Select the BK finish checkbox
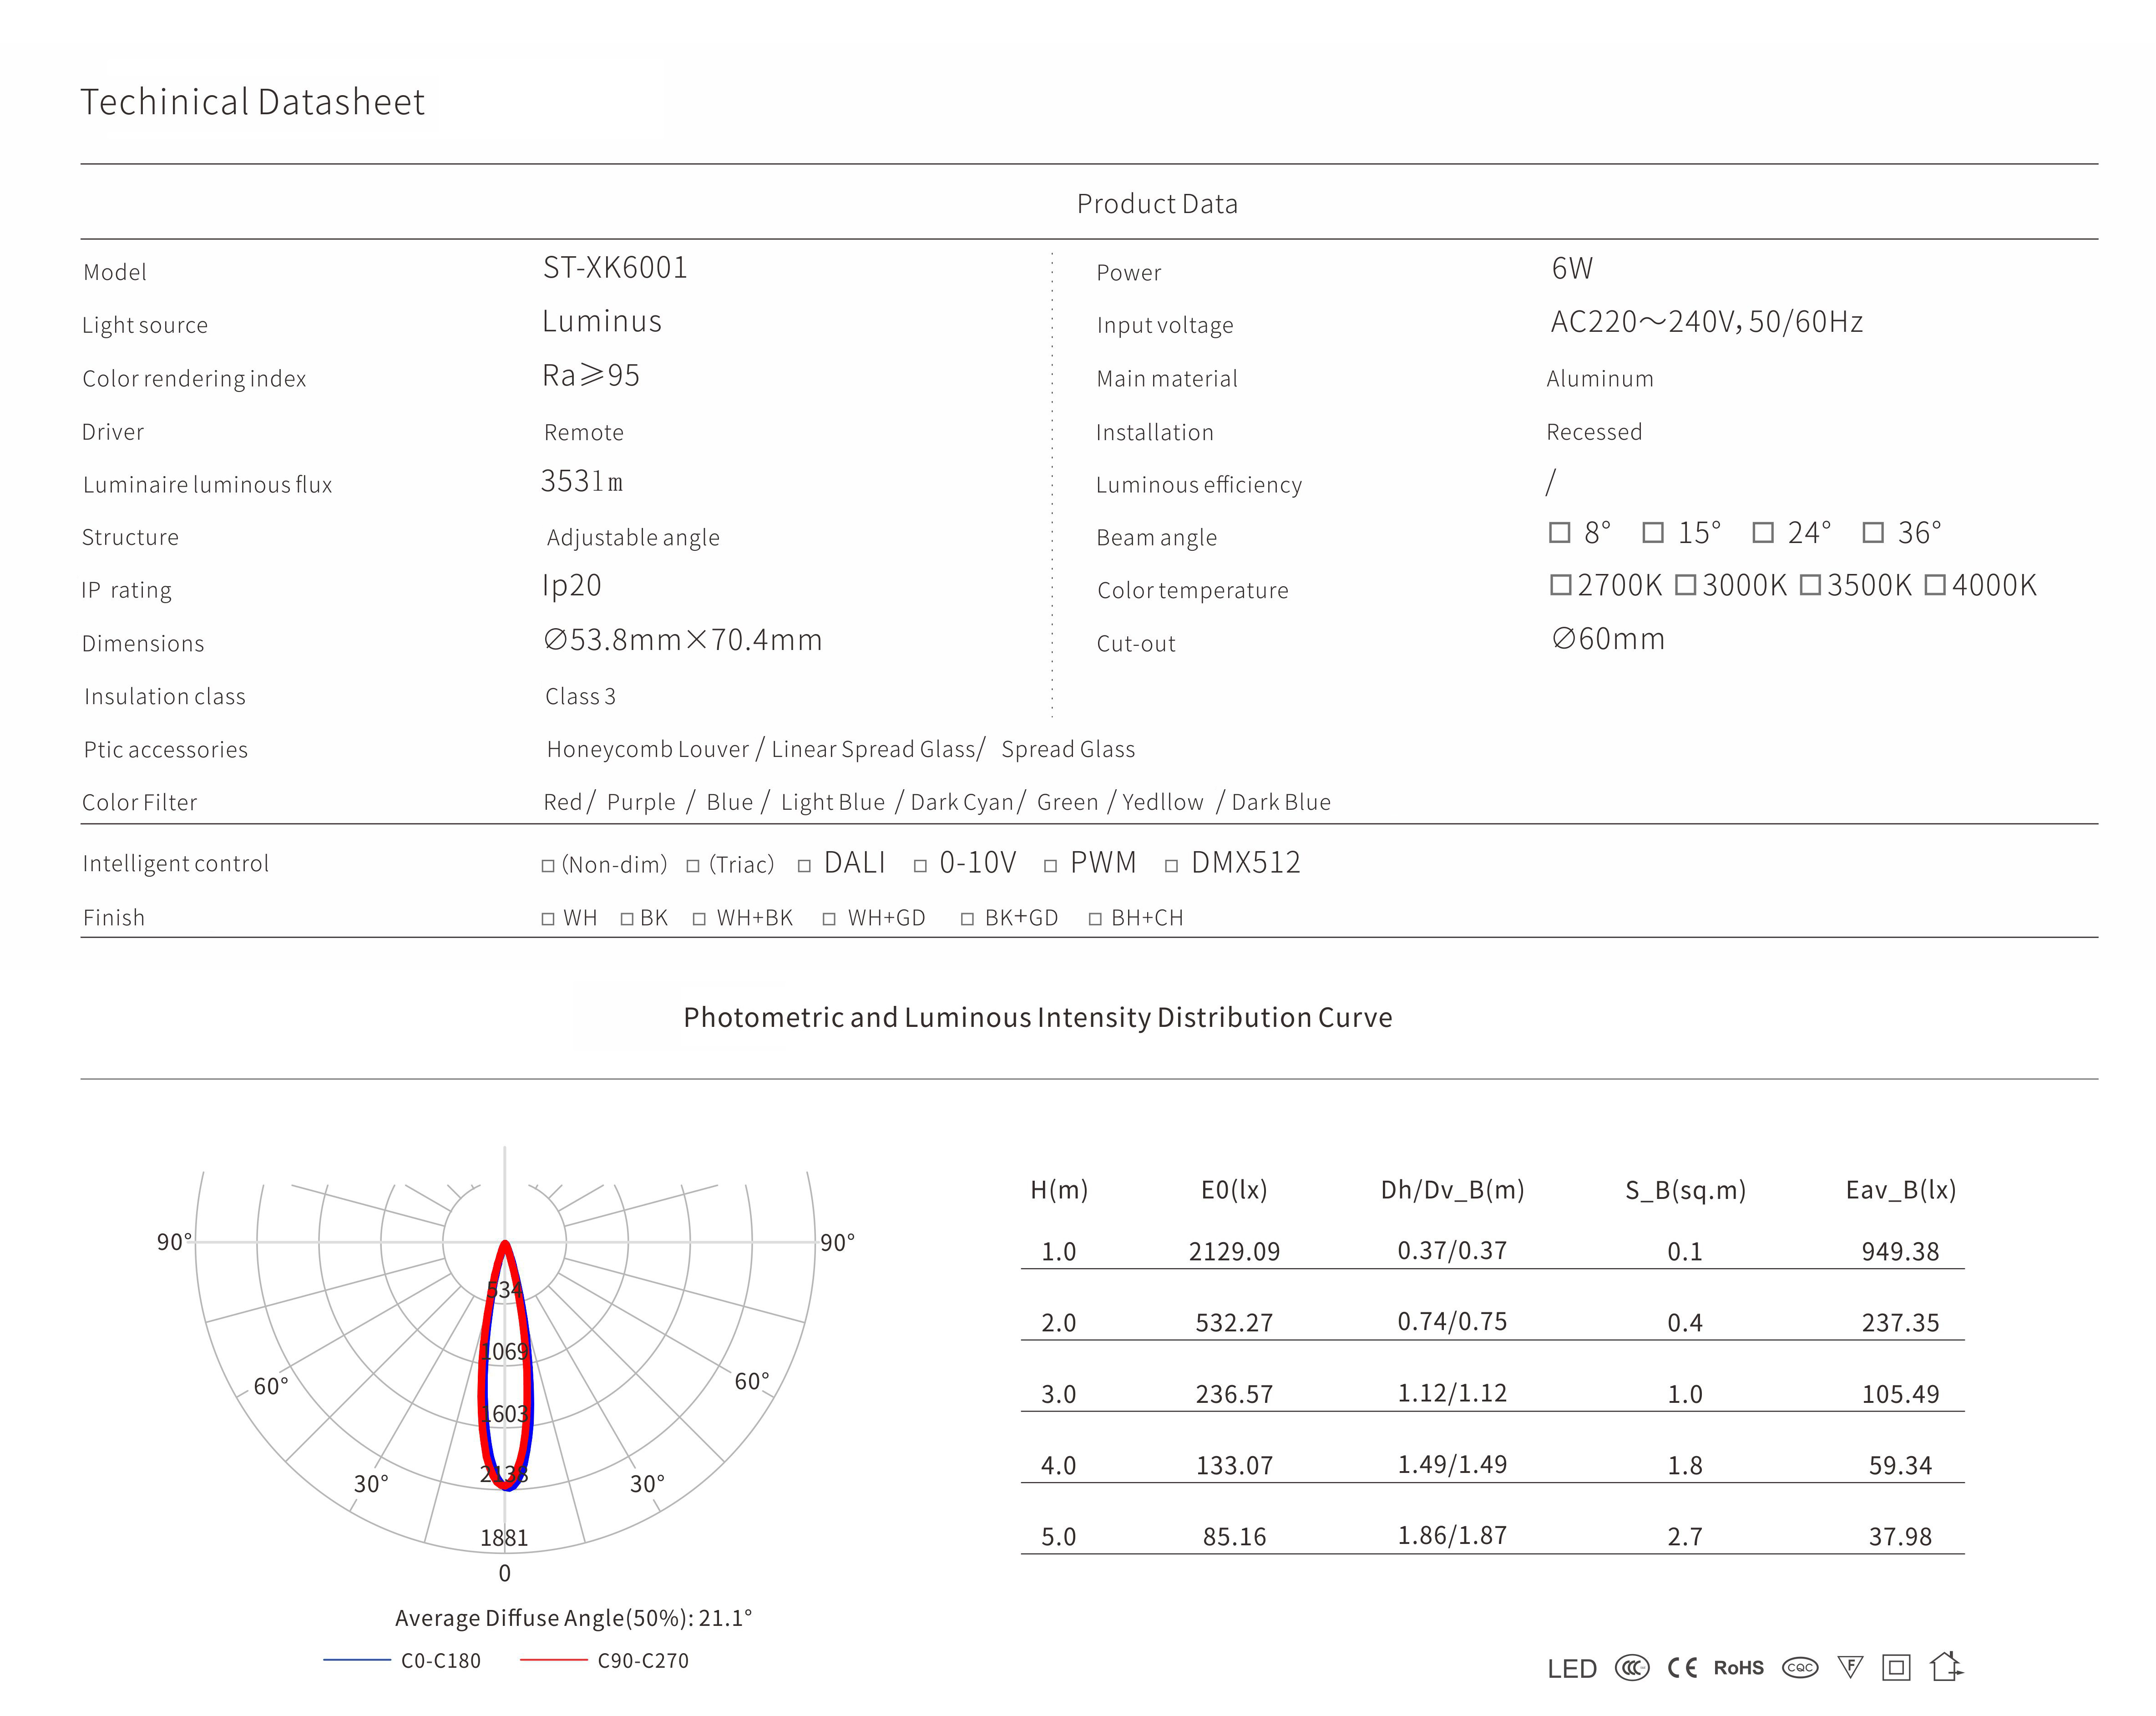This screenshot has height=1716, width=2156. 627,919
